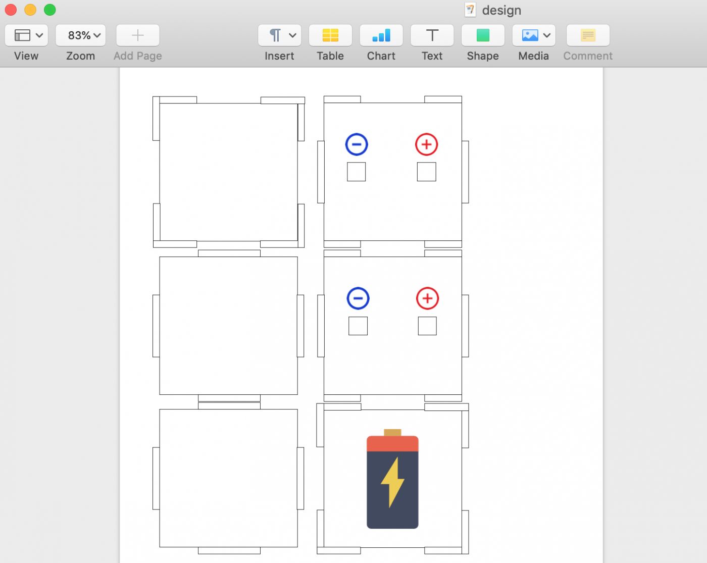
Task: Open the Chart tool
Action: 381,35
